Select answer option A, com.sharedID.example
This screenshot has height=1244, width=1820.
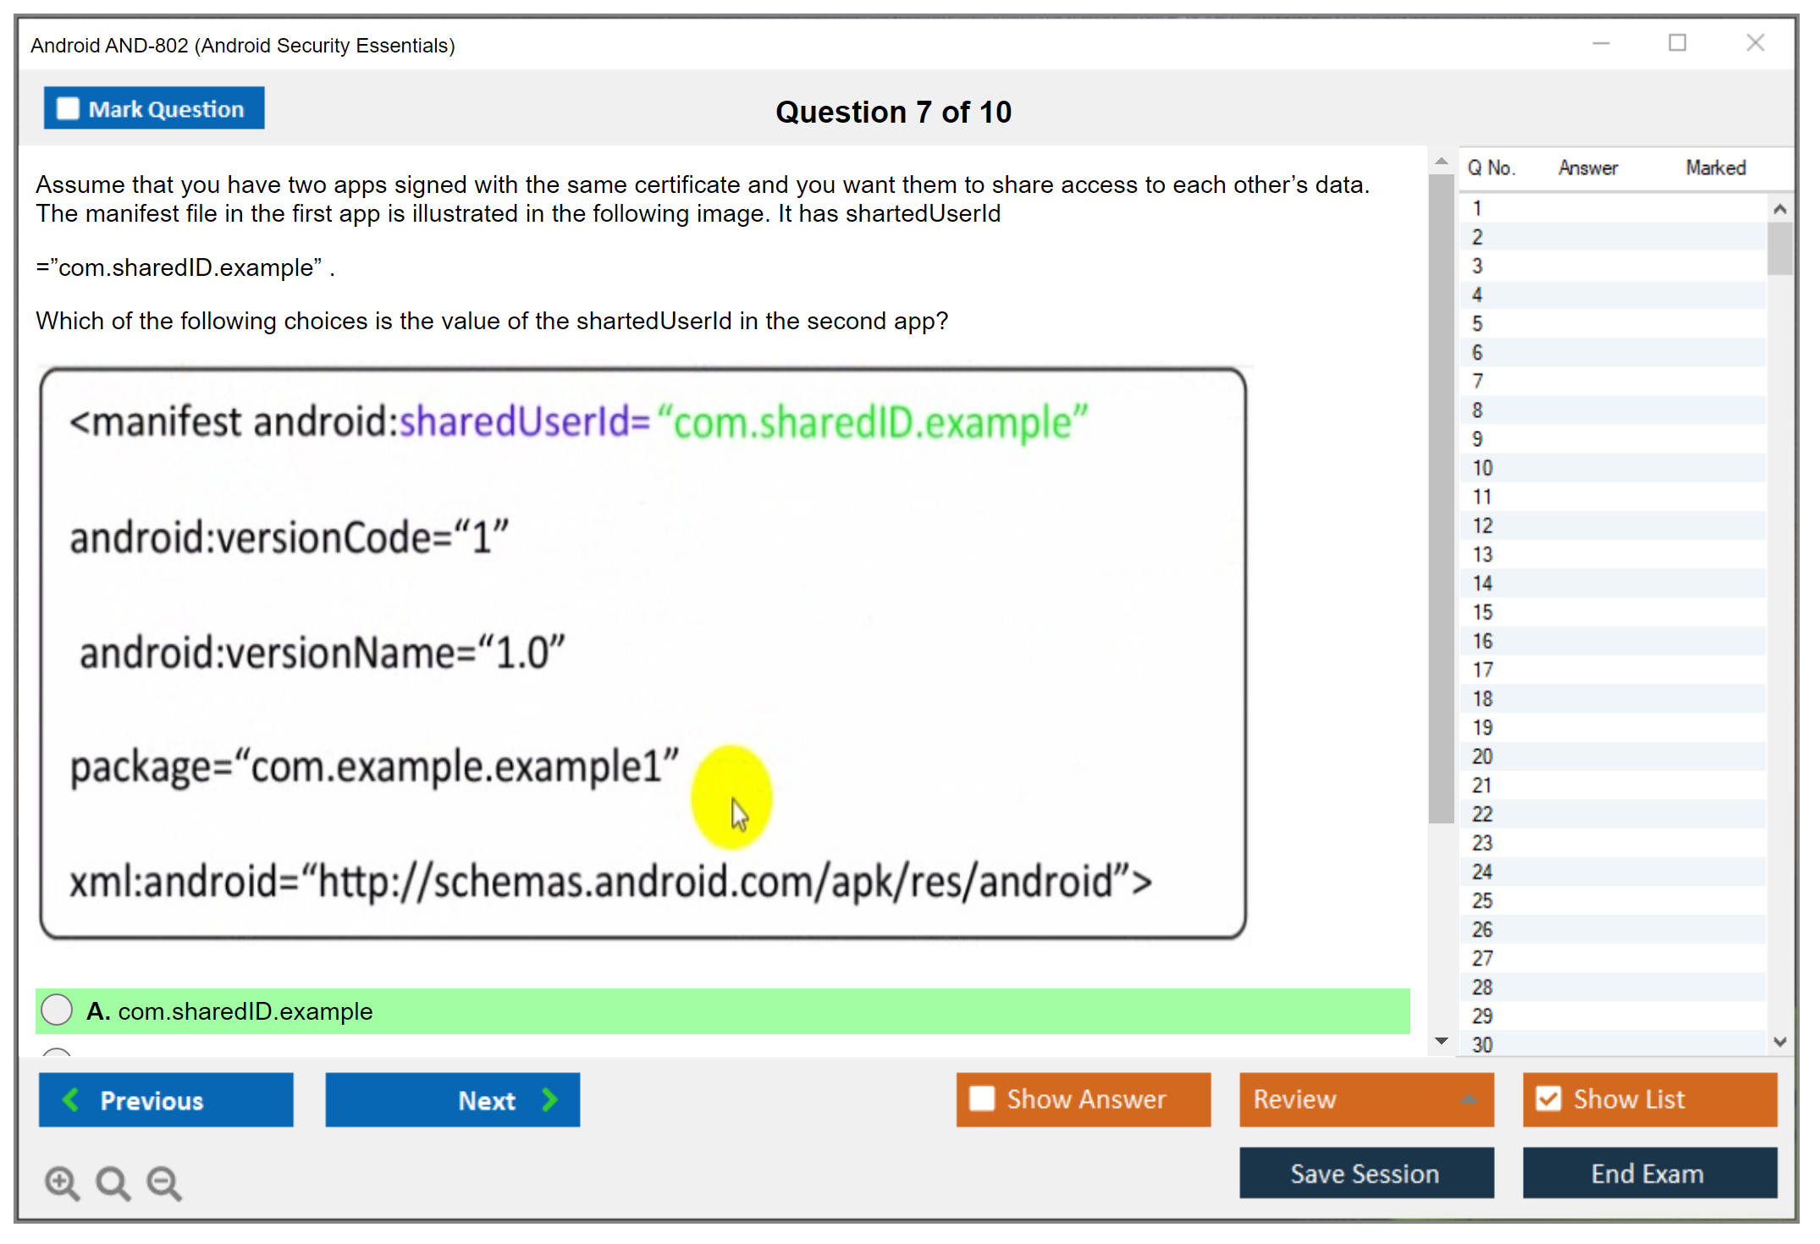click(57, 1010)
